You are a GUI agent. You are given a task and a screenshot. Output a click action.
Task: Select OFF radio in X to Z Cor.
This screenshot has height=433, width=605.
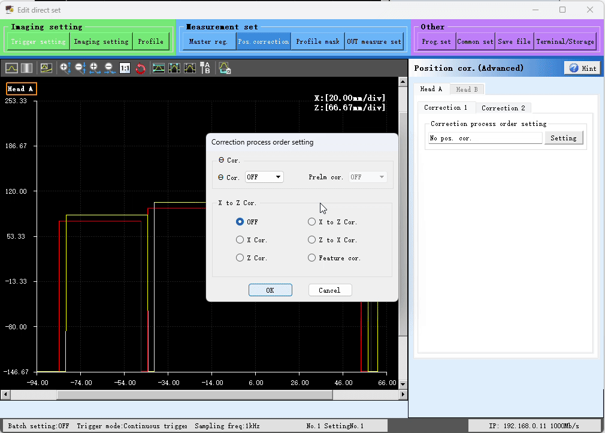pos(240,222)
